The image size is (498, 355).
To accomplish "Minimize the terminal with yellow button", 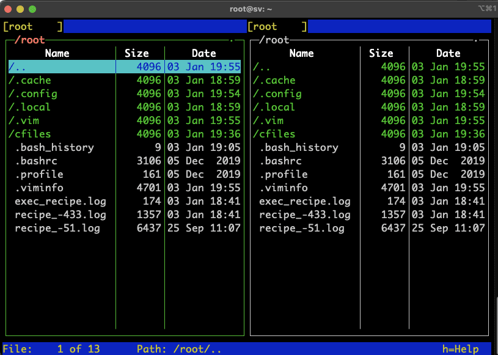I will (x=20, y=9).
